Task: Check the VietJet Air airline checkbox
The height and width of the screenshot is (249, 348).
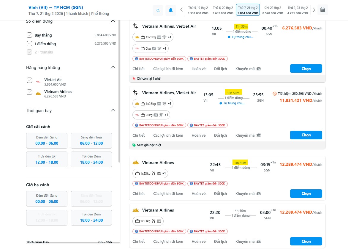Action: 29,80
